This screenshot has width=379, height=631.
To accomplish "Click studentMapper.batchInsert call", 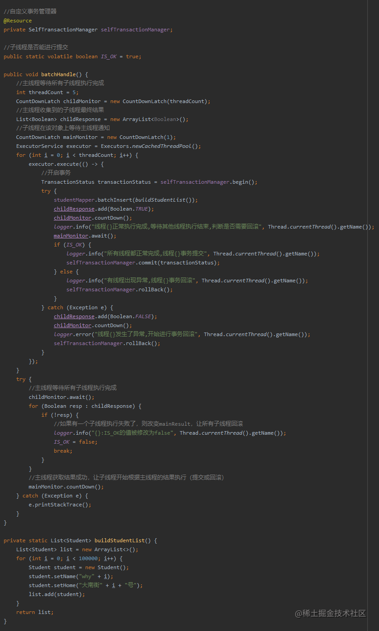I will click(126, 200).
